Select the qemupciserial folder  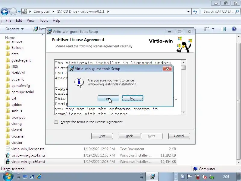point(22,92)
